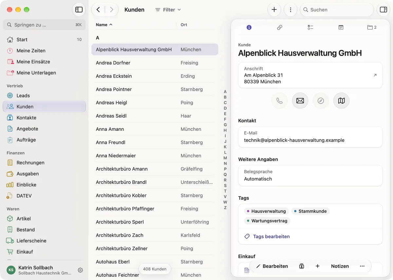Show address on map icon
The width and height of the screenshot is (393, 280).
coord(342,101)
